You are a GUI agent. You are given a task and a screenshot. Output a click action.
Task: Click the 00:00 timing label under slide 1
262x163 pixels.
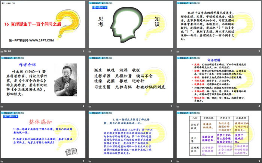(x=7, y=51)
